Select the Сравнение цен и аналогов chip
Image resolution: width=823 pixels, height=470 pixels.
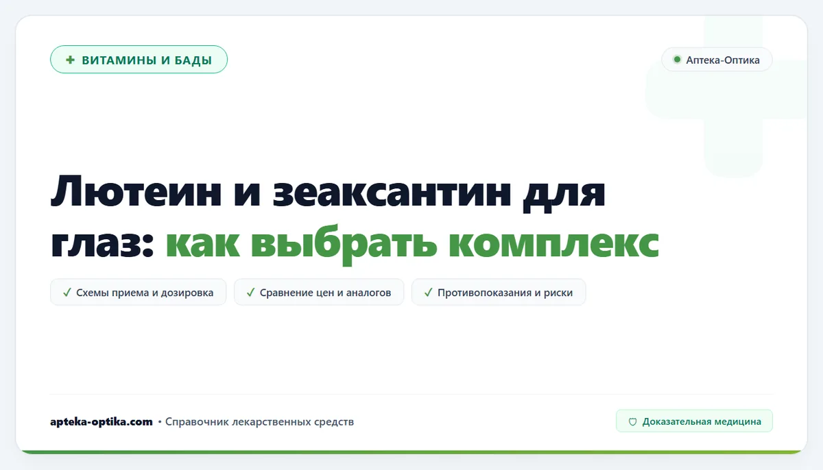click(319, 292)
